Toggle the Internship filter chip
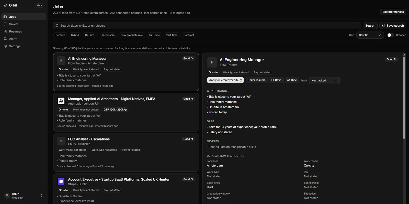This screenshot has width=409, height=204. 108,35
